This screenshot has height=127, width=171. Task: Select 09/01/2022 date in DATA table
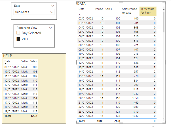(86, 50)
